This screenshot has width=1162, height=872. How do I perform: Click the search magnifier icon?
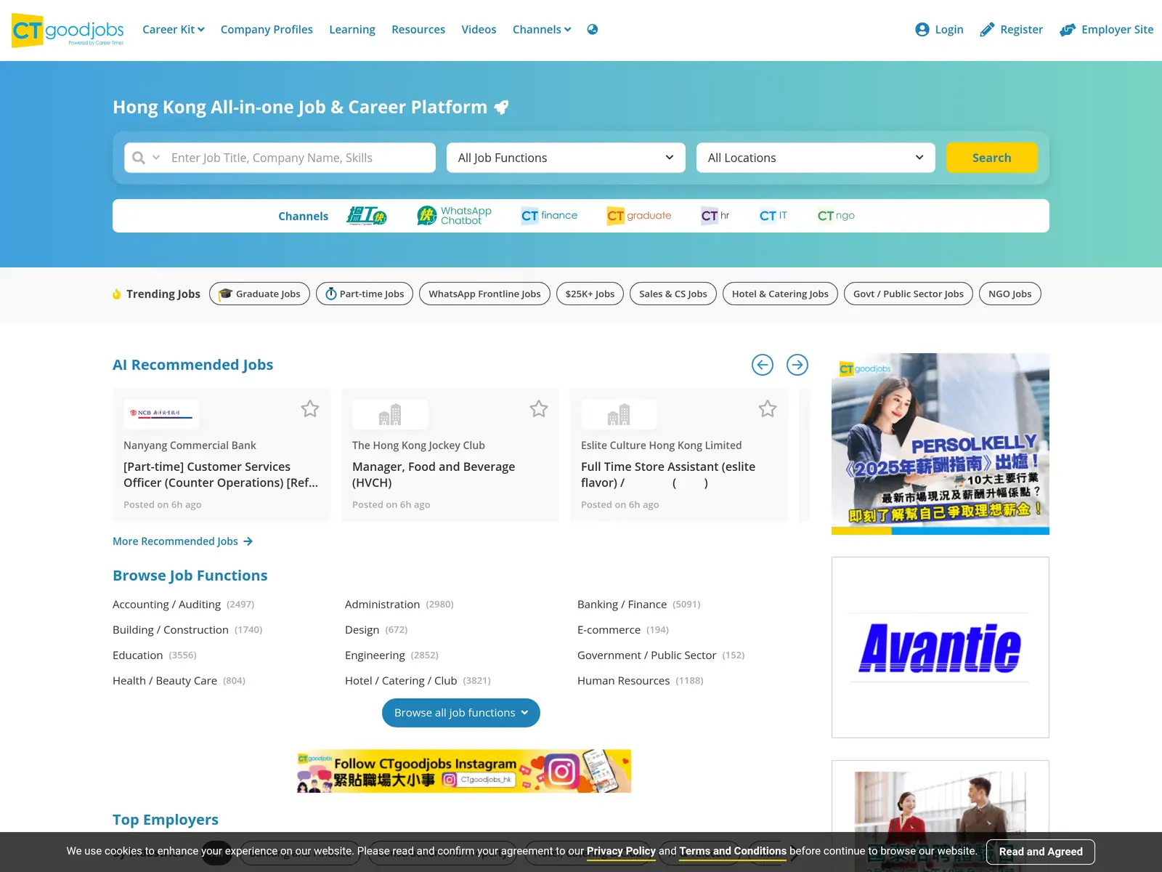tap(139, 158)
